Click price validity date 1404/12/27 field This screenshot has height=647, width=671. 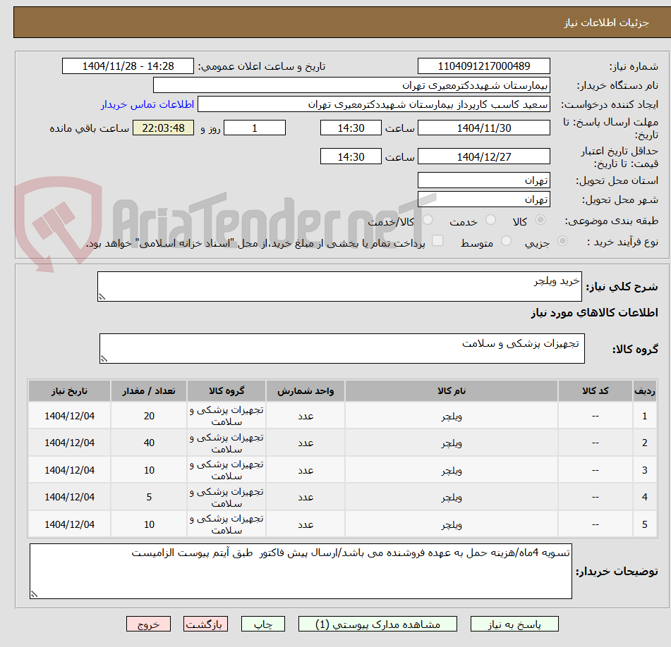(x=483, y=156)
